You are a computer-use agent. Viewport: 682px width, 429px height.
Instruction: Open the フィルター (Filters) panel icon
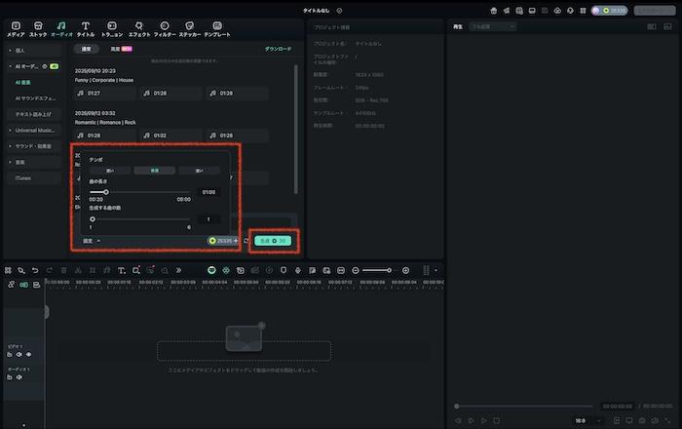tap(164, 28)
